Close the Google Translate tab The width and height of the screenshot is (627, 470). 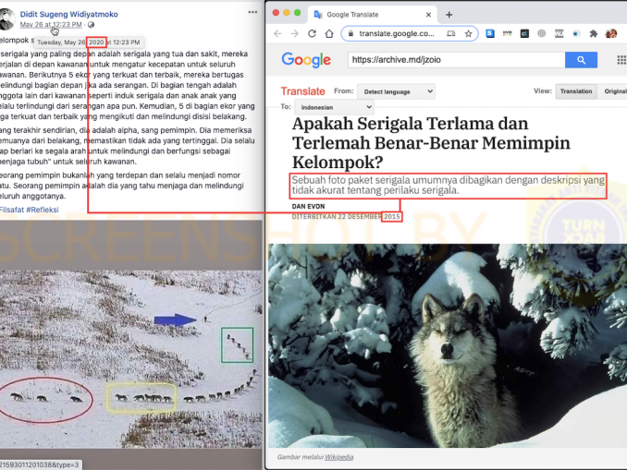coord(428,15)
